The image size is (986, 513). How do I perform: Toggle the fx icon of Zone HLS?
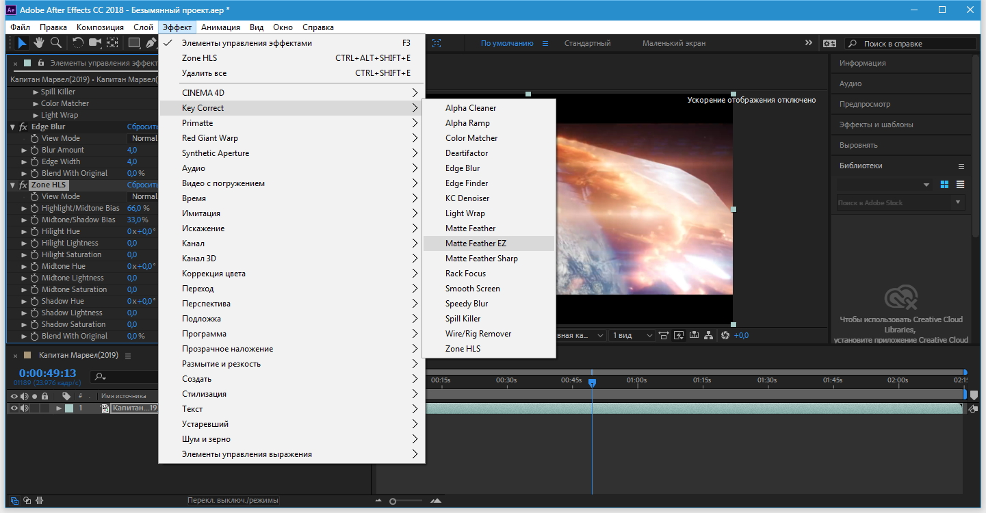(x=23, y=185)
